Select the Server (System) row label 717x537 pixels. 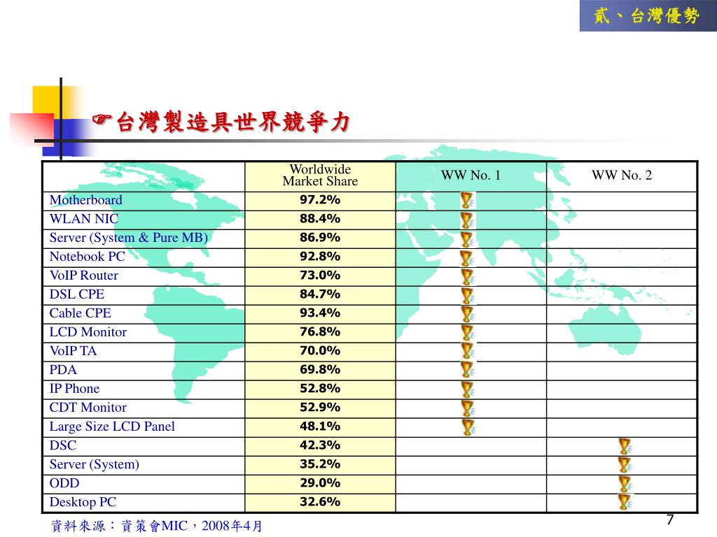click(x=95, y=464)
